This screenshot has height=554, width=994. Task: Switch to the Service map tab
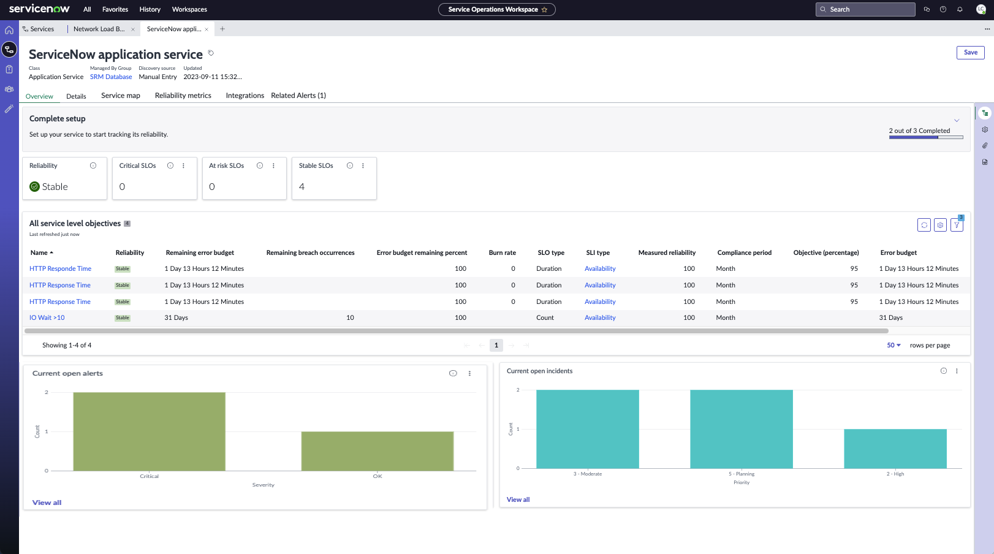point(121,96)
